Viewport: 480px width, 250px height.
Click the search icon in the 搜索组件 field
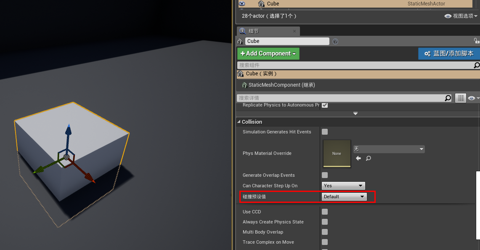[477, 65]
